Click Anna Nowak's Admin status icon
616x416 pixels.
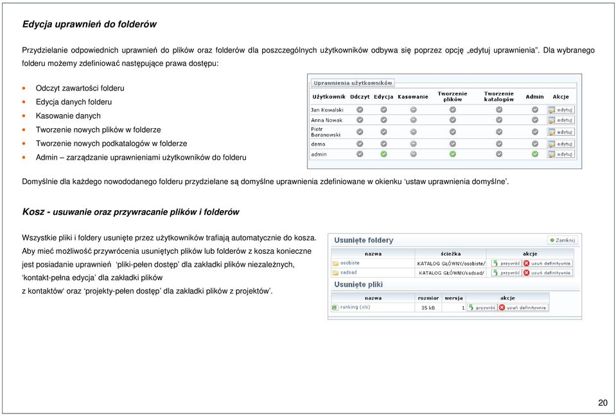(x=534, y=120)
